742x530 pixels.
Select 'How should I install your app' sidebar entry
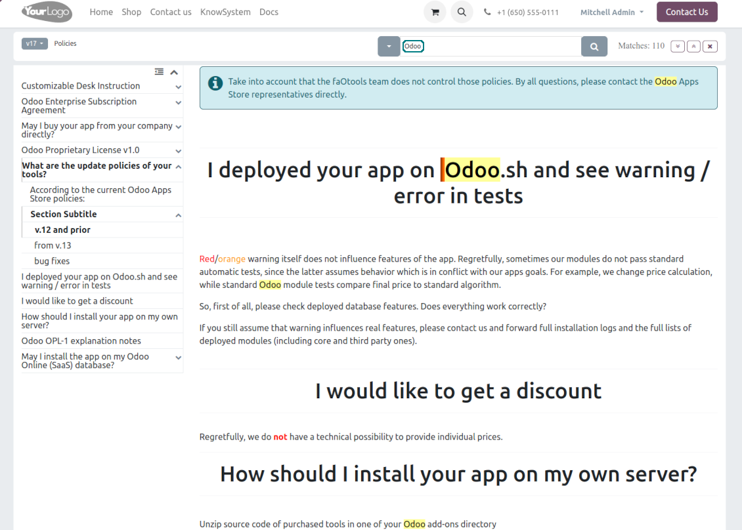pos(99,321)
